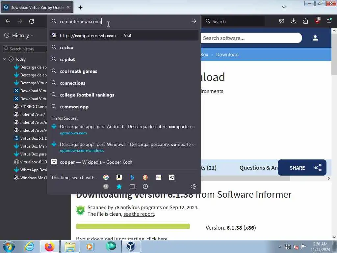Select the common app suggestion
The width and height of the screenshot is (337, 253).
point(124,107)
